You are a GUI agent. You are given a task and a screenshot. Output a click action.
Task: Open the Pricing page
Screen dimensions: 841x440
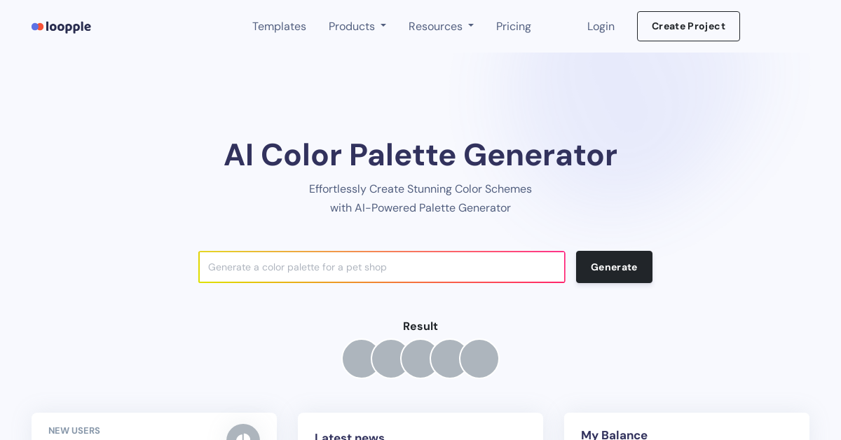tap(513, 27)
